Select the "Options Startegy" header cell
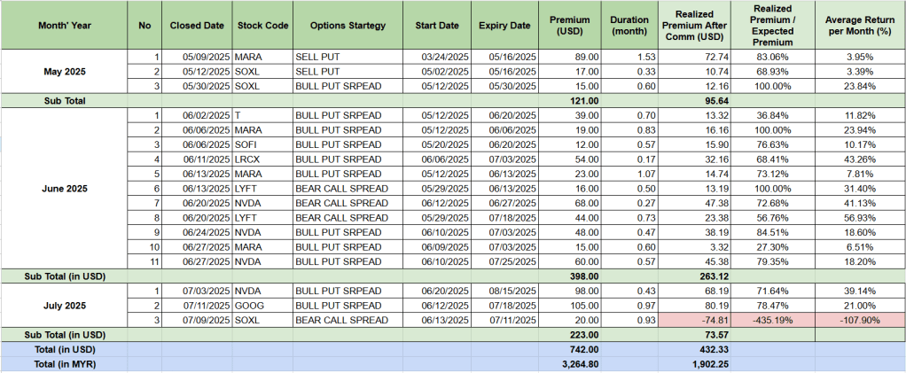This screenshot has height=373, width=906. (x=348, y=26)
